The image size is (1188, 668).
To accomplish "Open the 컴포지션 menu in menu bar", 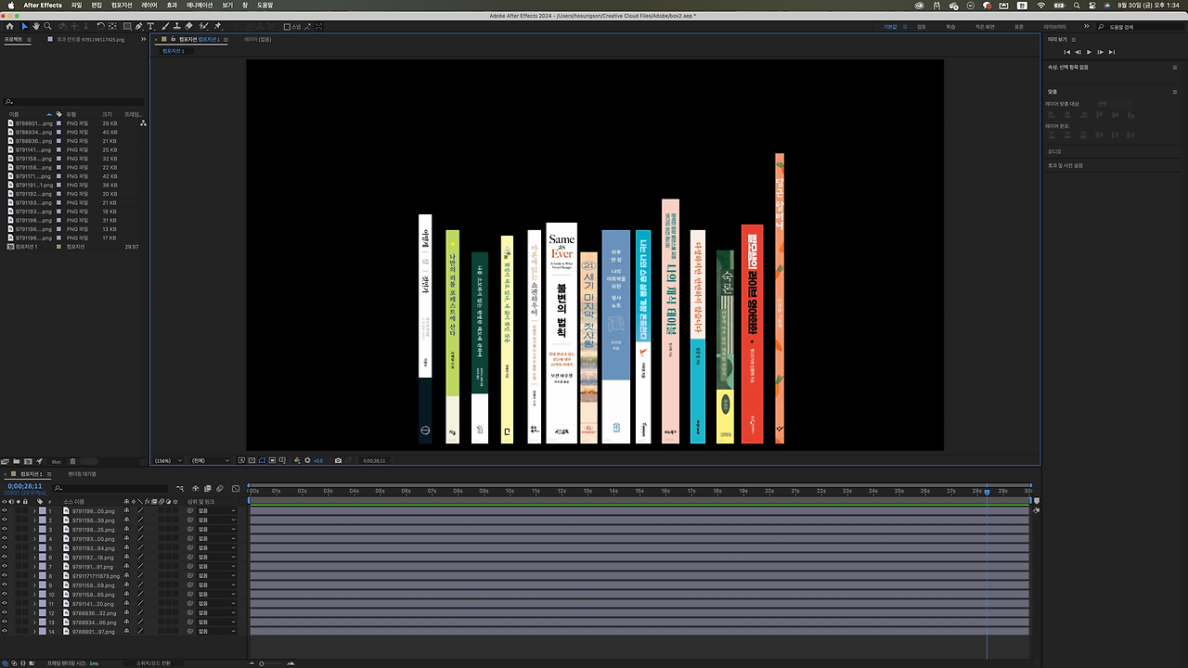I will coord(122,6).
